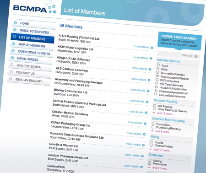The image size is (206, 173).
Task: Click the 'Contract Manufacturing' heading
Action: click(168, 120)
